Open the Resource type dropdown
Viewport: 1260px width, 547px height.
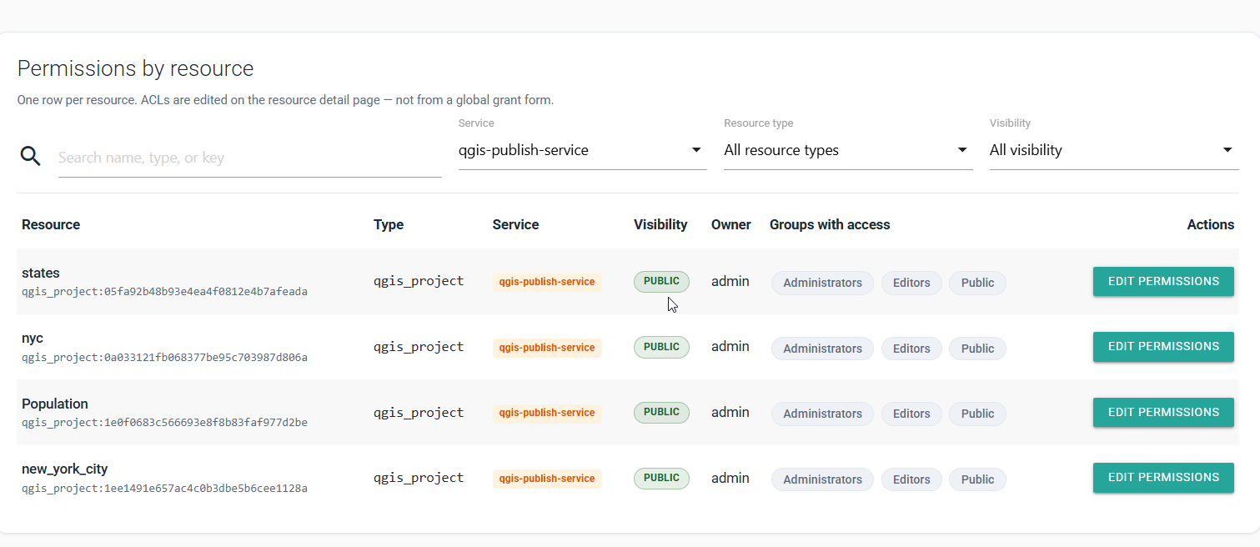(848, 150)
